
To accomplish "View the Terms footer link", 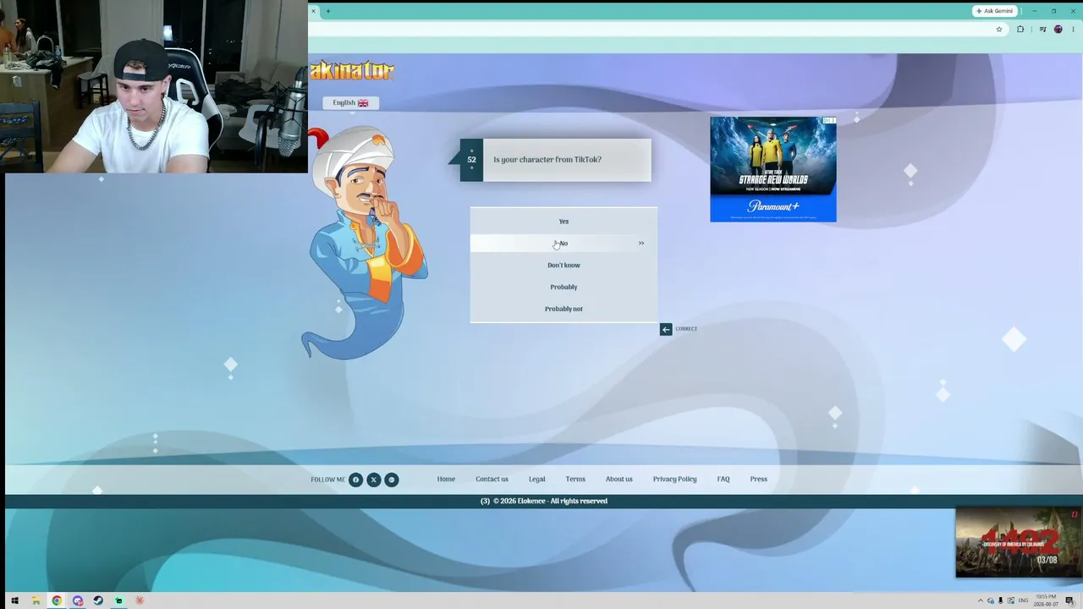I will tap(575, 480).
